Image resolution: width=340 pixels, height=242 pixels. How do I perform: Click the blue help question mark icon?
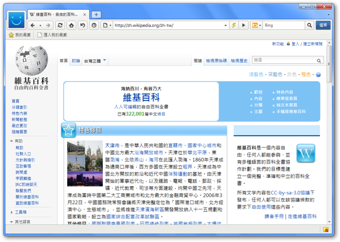[318, 75]
